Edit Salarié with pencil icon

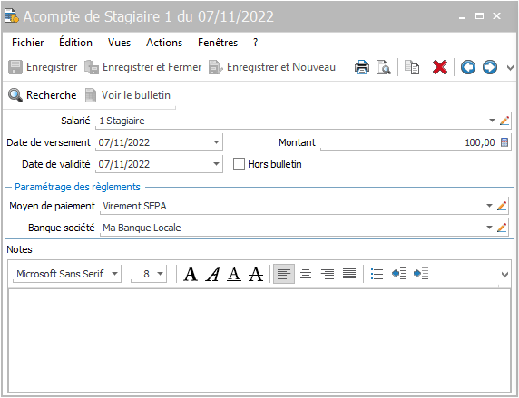(x=504, y=121)
